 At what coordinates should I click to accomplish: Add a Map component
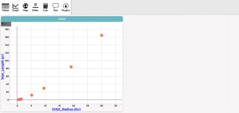point(25,7)
